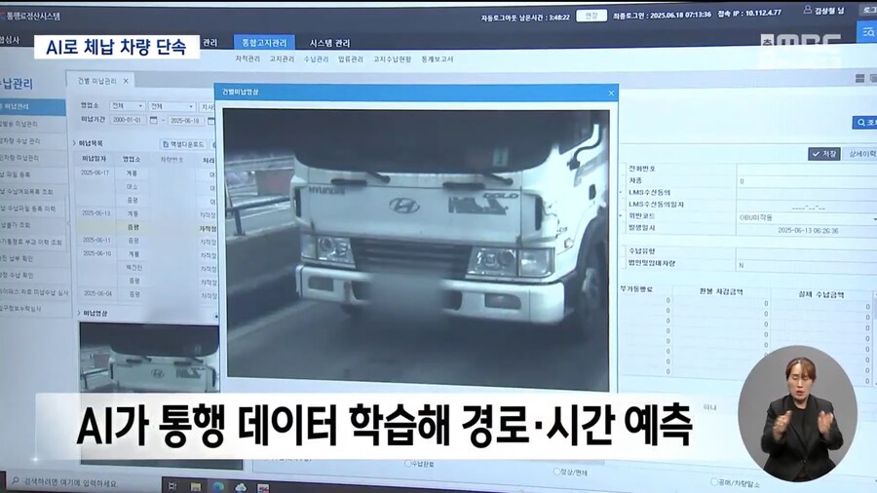The width and height of the screenshot is (877, 493).
Task: Click the large truck image in popup
Action: 415,249
